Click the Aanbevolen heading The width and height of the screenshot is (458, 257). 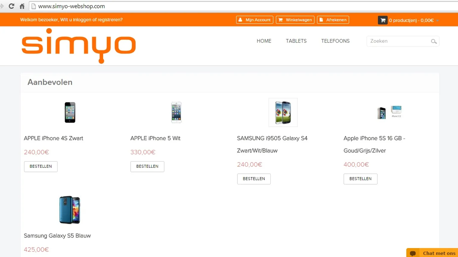coord(50,82)
